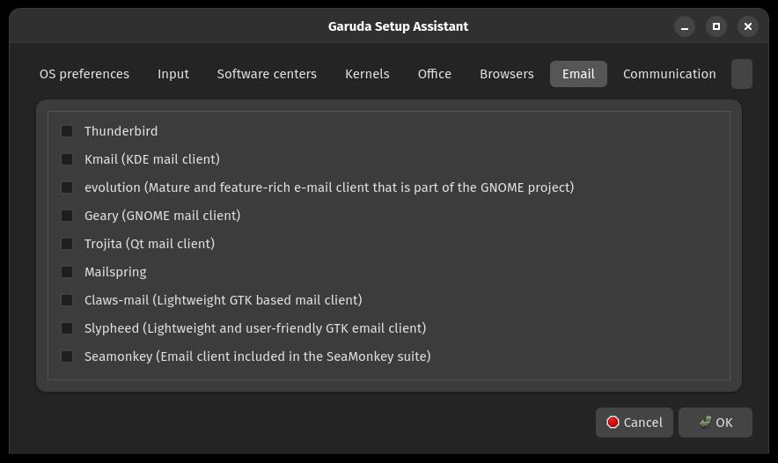The width and height of the screenshot is (778, 463).
Task: Minimize the Garuda Setup Assistant window
Action: [684, 26]
